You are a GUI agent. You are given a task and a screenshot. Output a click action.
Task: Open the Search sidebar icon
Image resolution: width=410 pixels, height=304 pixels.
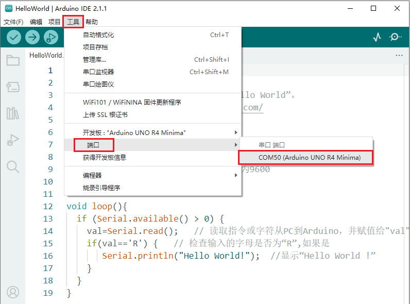point(13,166)
